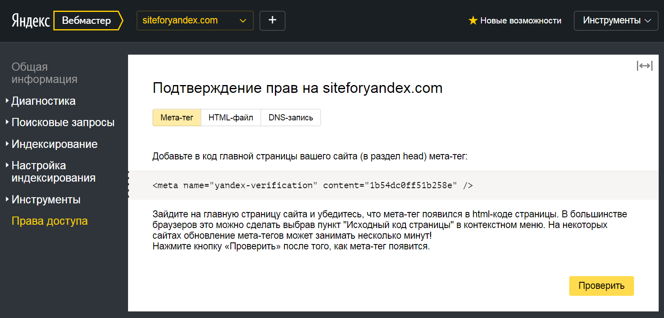664x318 pixels.
Task: Expand the Диагностика sidebar section
Action: (44, 101)
